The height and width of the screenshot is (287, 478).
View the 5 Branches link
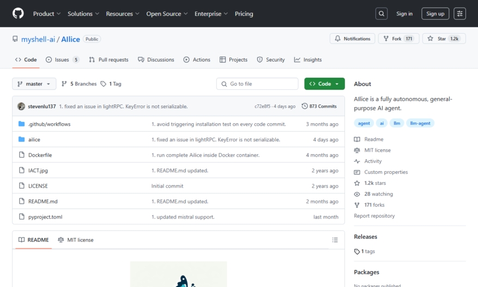[79, 84]
